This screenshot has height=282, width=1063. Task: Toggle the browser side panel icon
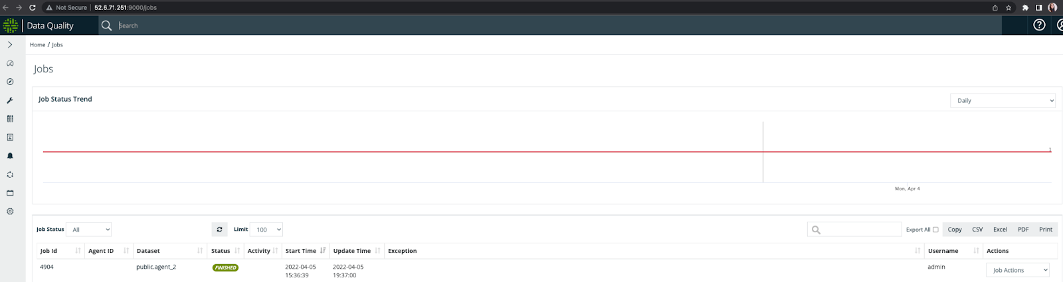click(x=1038, y=7)
